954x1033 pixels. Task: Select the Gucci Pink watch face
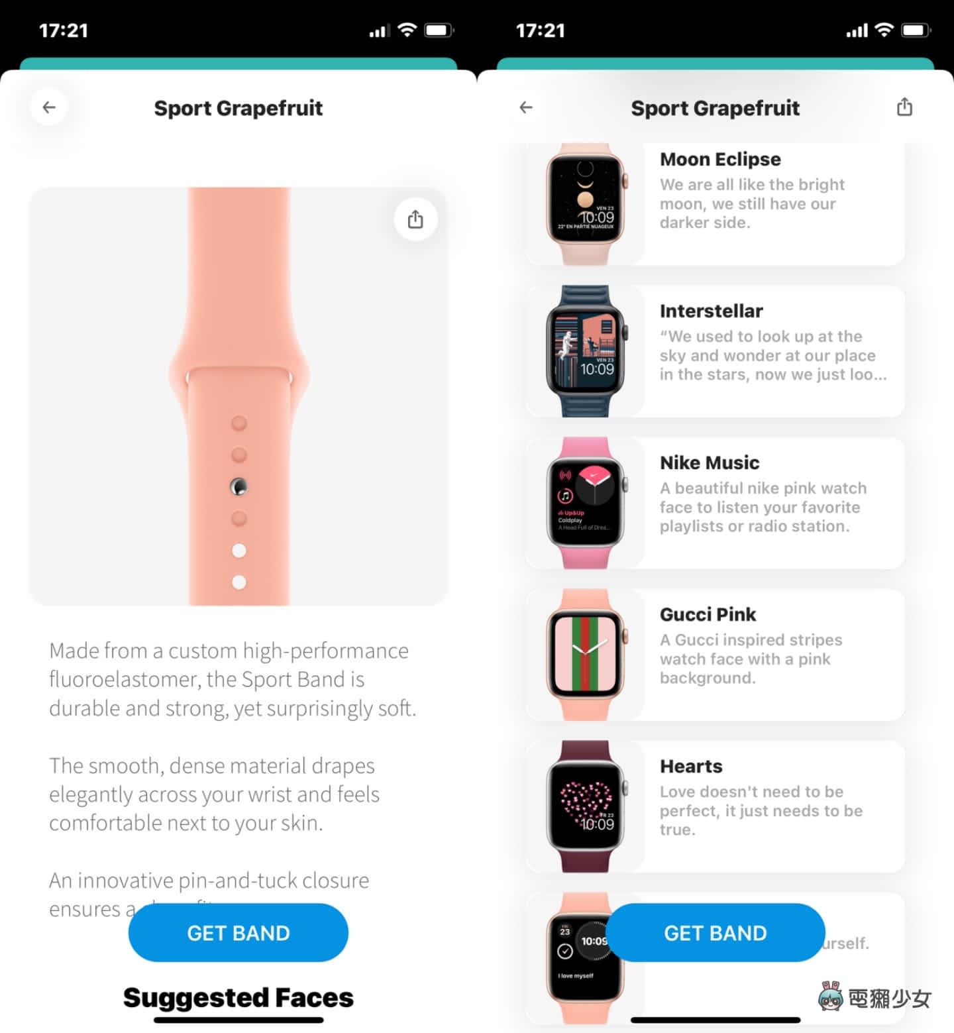click(715, 655)
